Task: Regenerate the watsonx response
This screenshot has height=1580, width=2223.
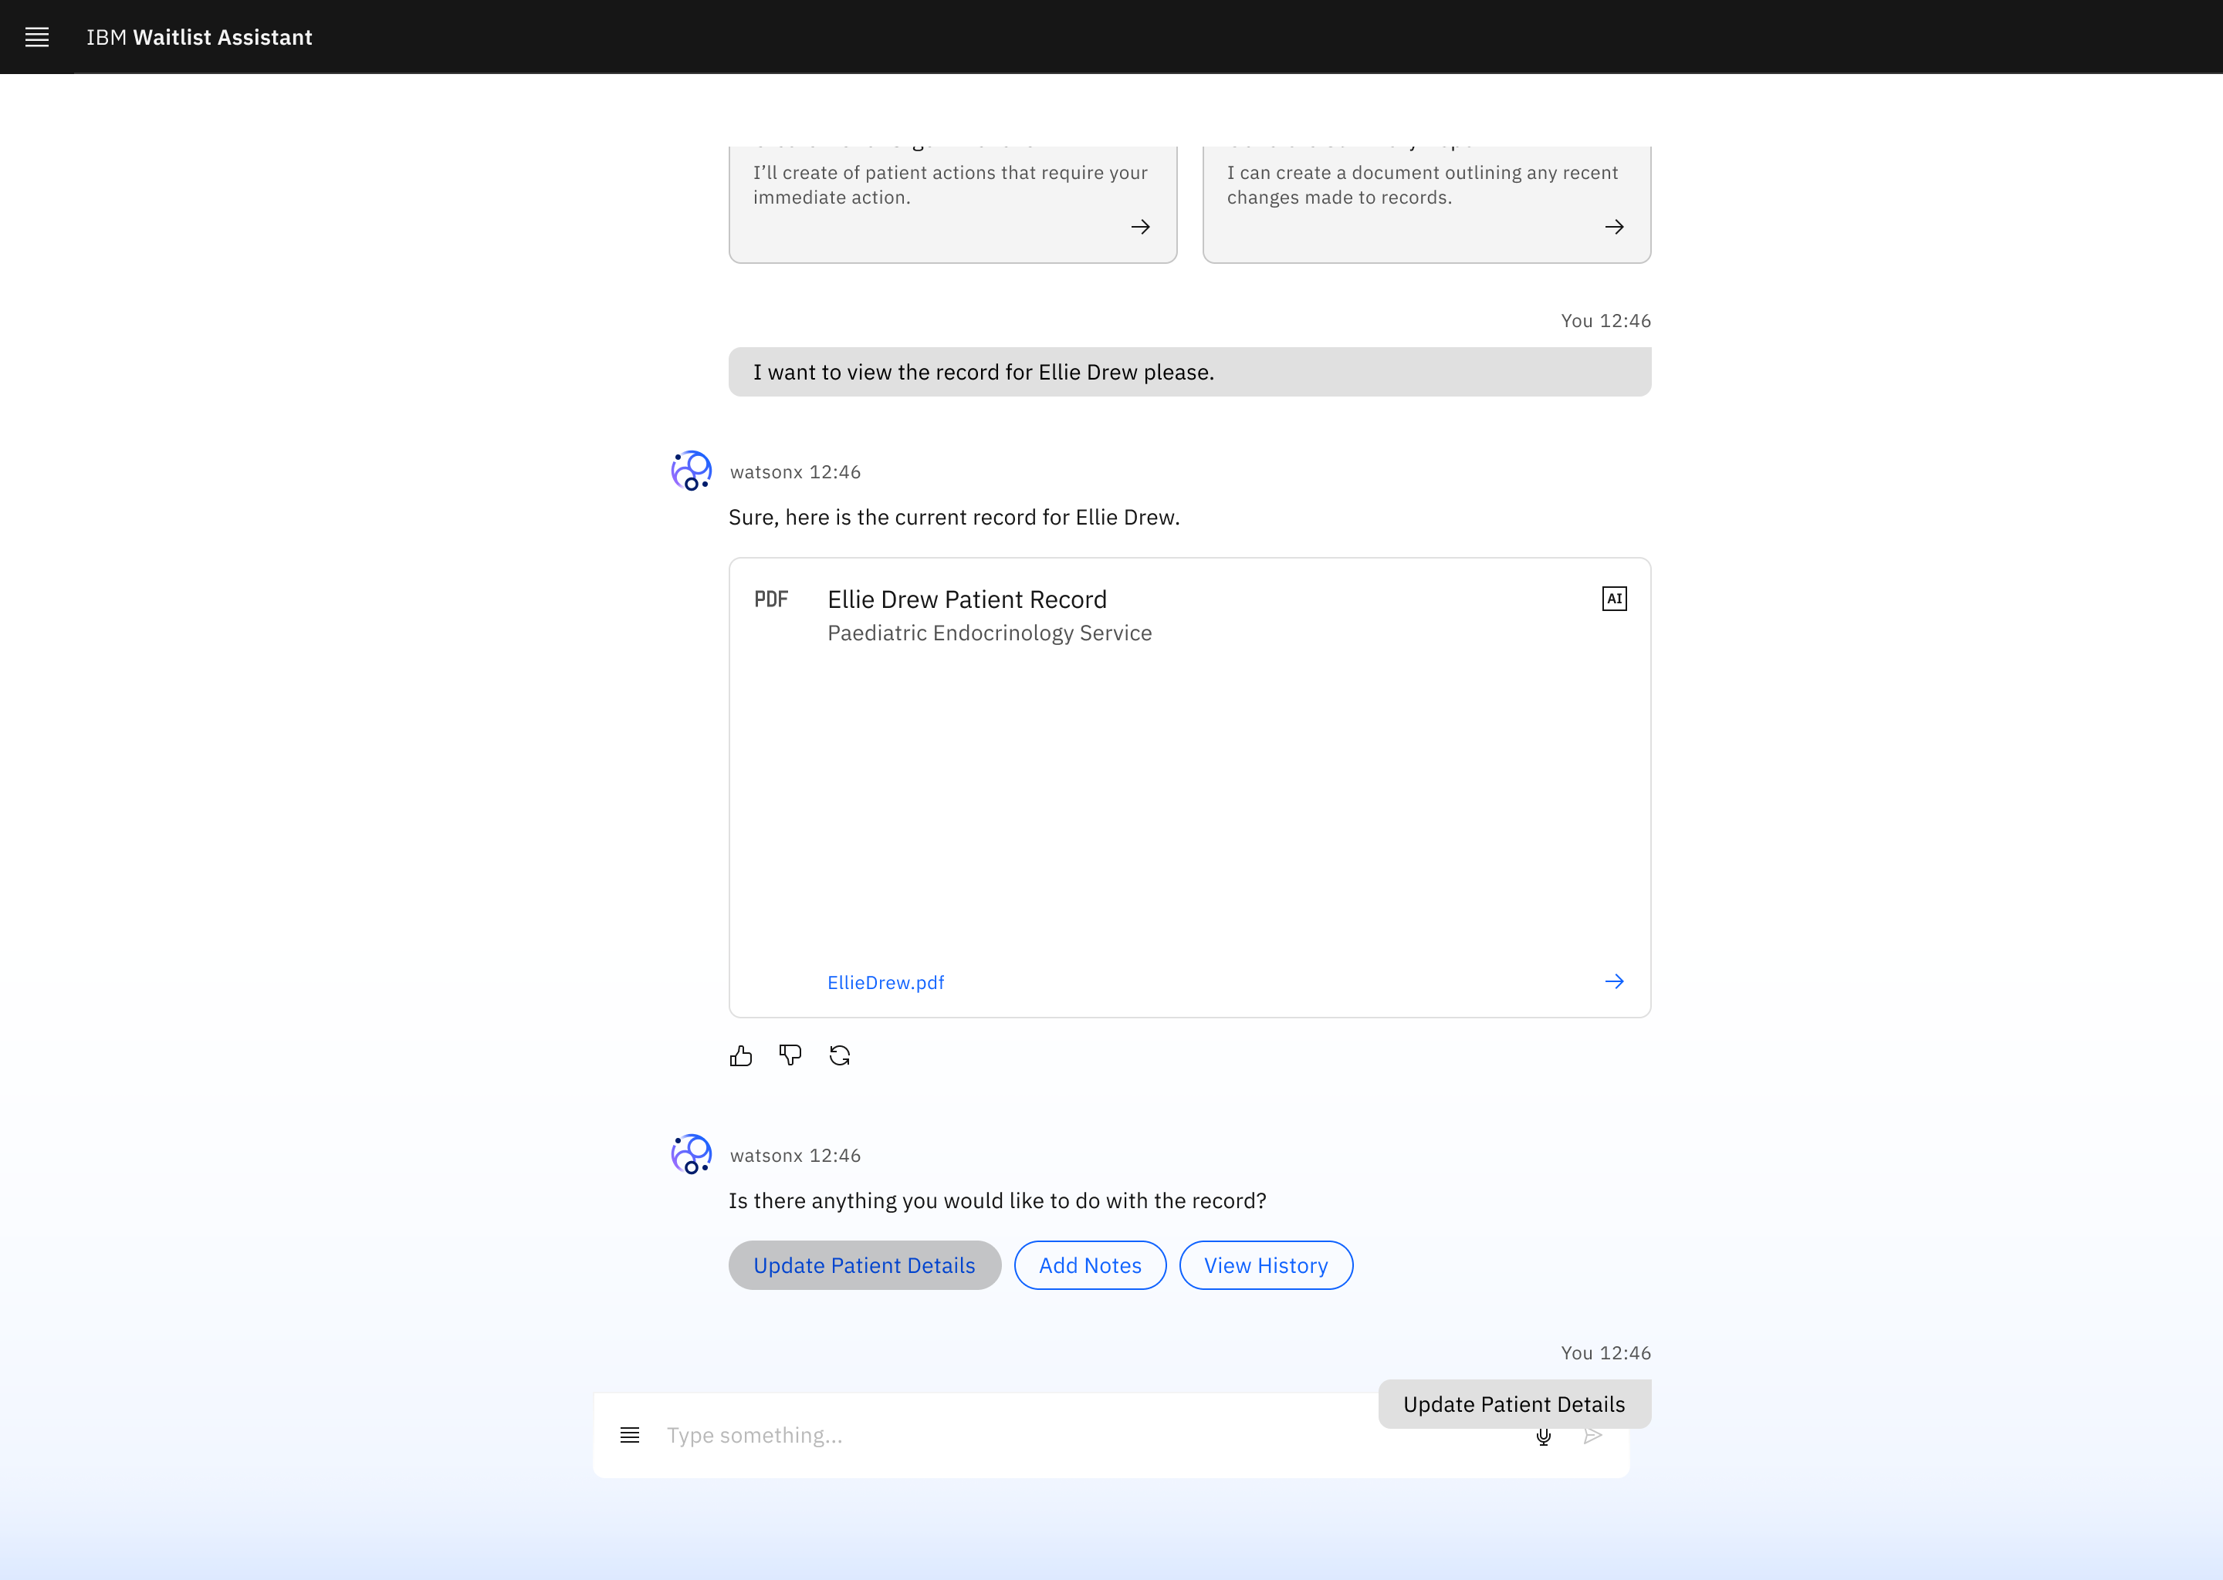Action: 840,1055
